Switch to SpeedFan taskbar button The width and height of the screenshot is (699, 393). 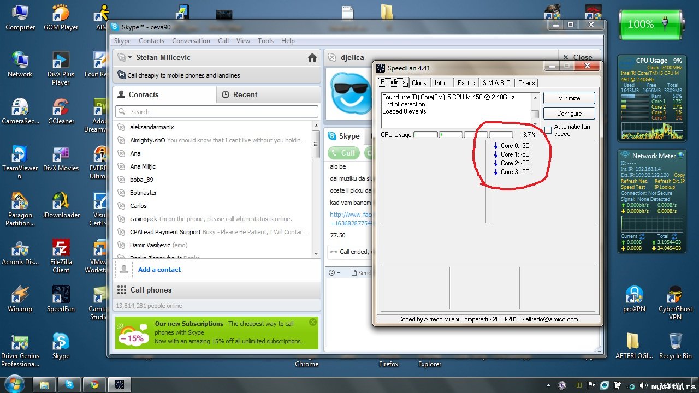[120, 384]
